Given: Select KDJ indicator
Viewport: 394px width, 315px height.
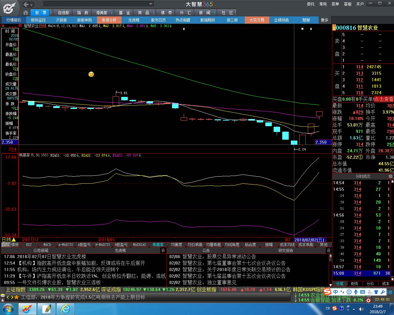Looking at the screenshot, I should coord(29,245).
